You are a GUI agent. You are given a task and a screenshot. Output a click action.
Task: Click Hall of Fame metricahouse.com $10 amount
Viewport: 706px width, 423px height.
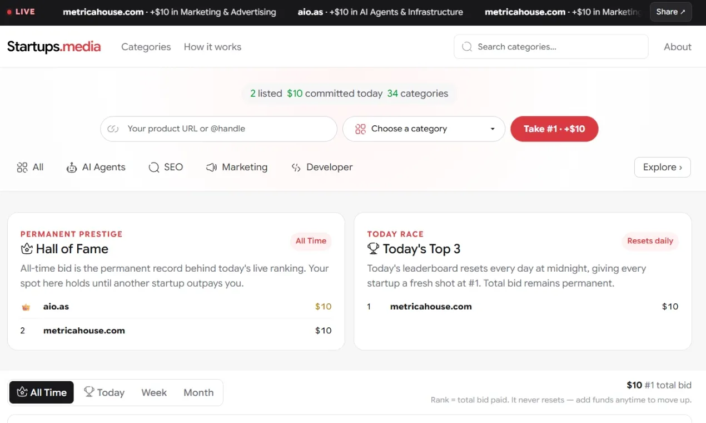[x=323, y=331]
